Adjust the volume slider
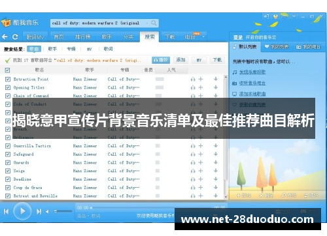The height and width of the screenshot is (236, 327). click(x=63, y=211)
